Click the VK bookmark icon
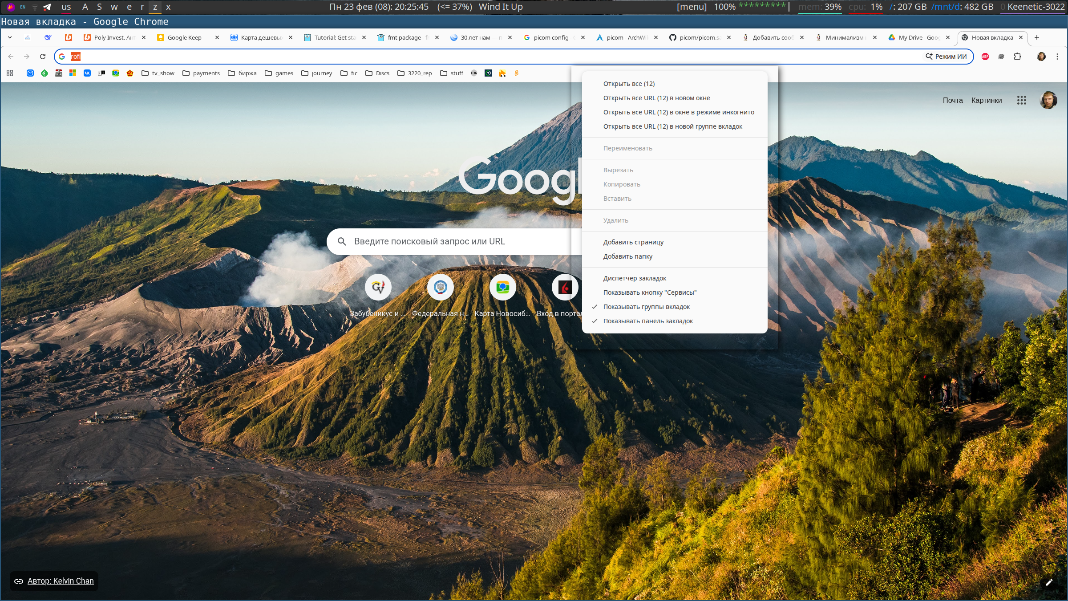1068x601 pixels. [x=87, y=73]
